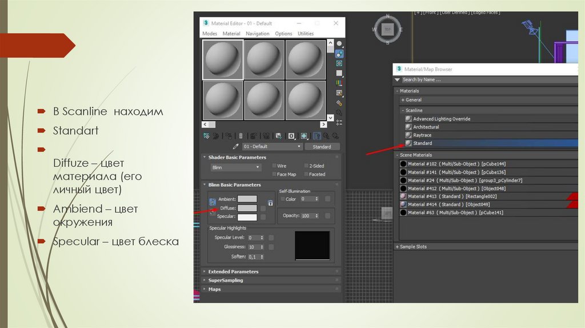The image size is (585, 328).
Task: Click the Get Material icon
Action: point(207,136)
